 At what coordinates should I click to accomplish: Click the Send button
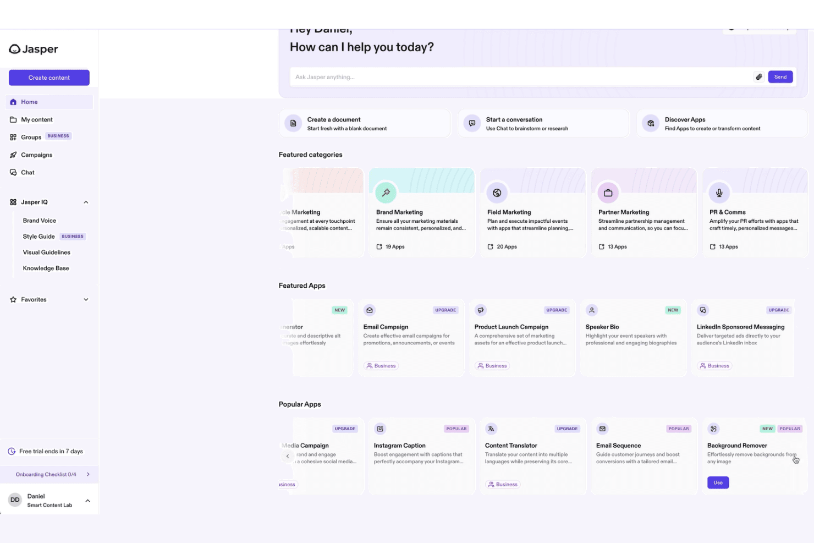780,77
